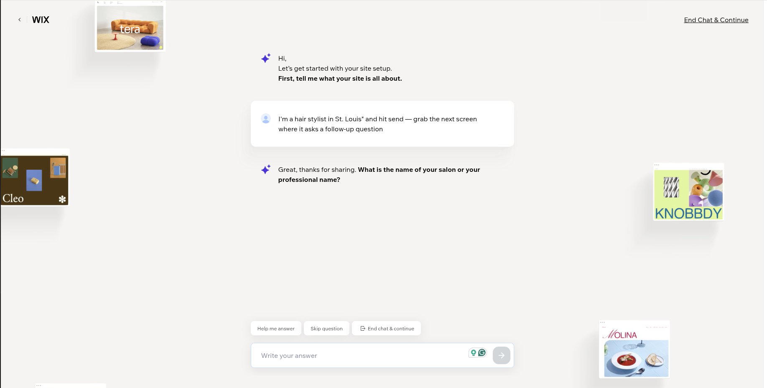Click the send arrow button
The image size is (767, 388).
click(501, 355)
